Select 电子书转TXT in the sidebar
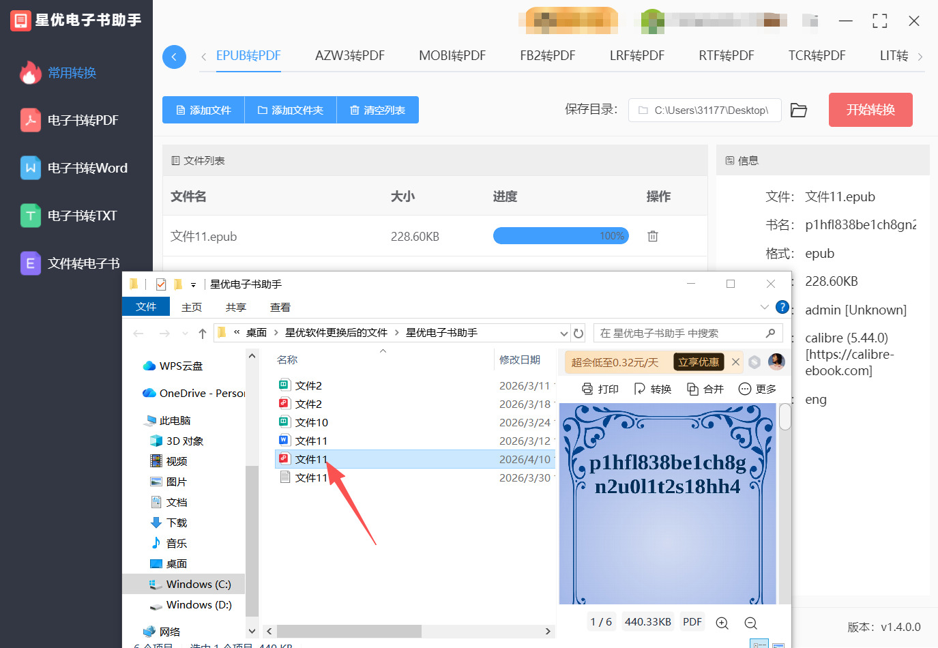The height and width of the screenshot is (648, 938). click(x=69, y=216)
